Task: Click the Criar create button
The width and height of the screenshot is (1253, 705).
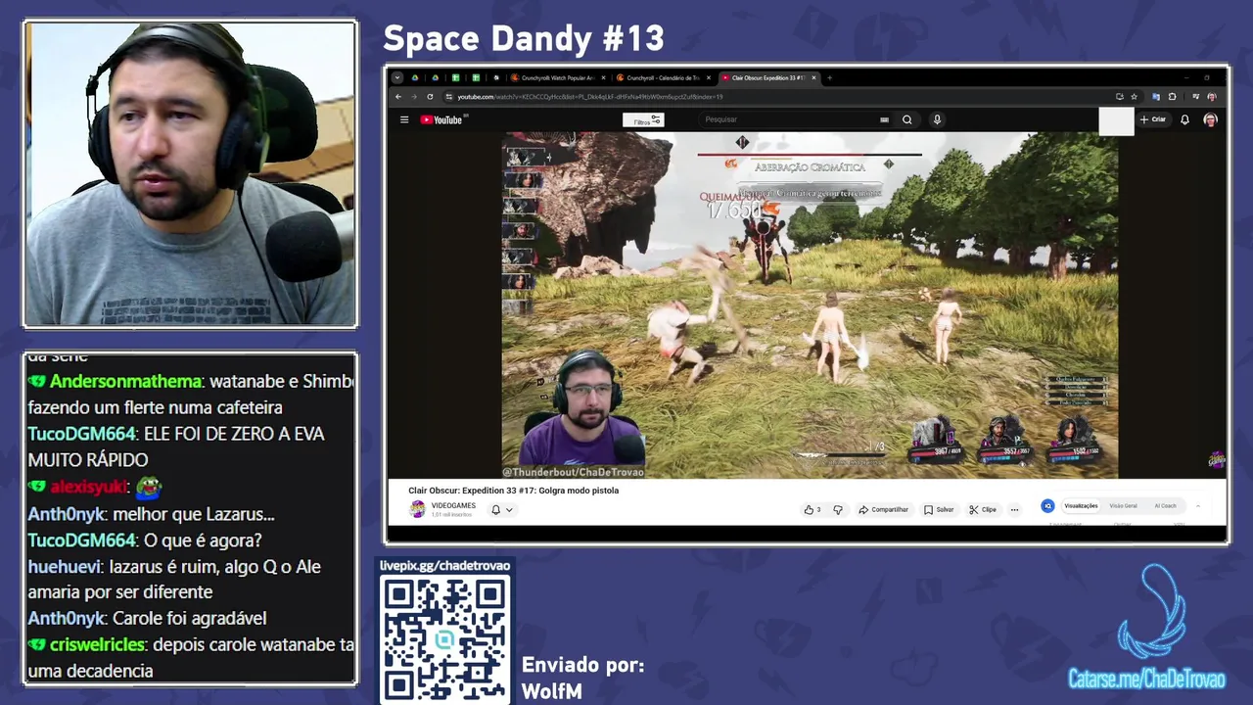Action: [x=1153, y=119]
